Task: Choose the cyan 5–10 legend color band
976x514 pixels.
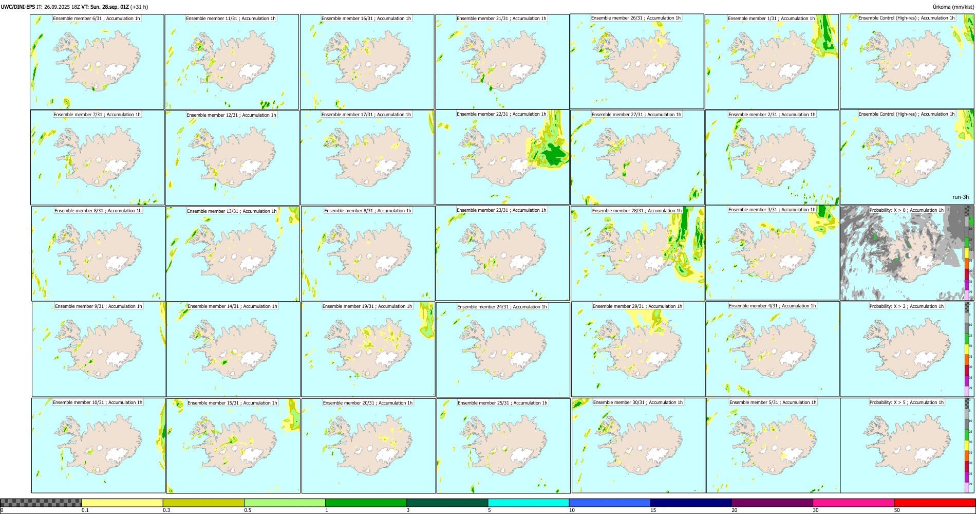Action: [529, 503]
